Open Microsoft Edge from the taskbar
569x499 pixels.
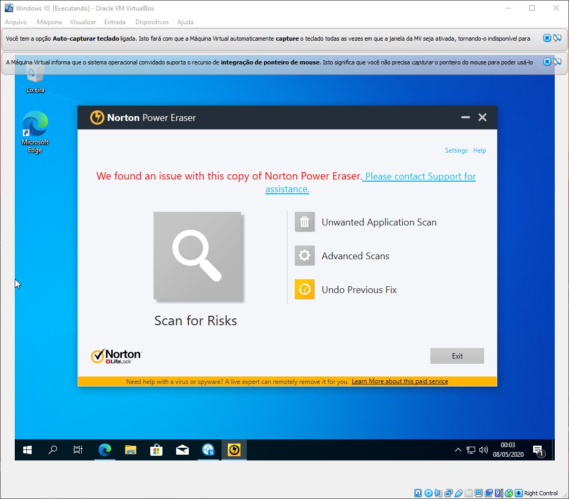(x=105, y=450)
